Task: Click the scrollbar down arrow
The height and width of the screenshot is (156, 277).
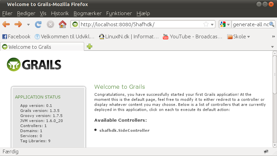Action: point(275,145)
